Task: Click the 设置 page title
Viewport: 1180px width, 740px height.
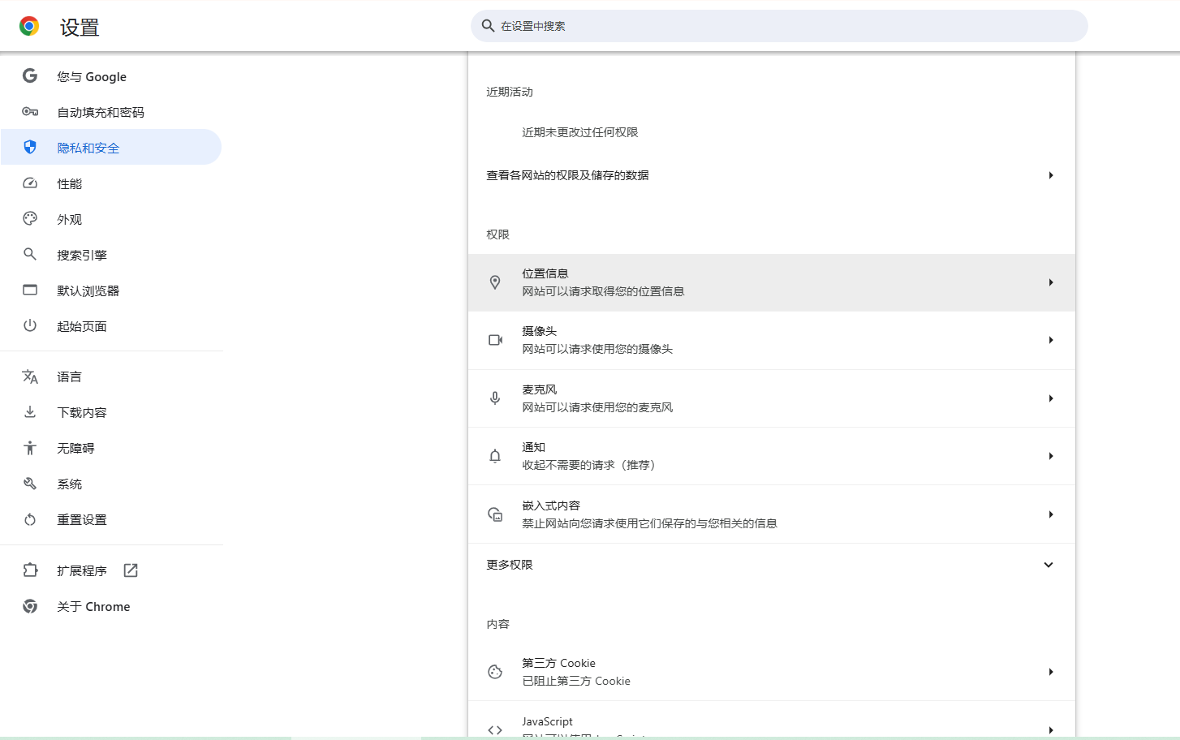Action: point(80,28)
